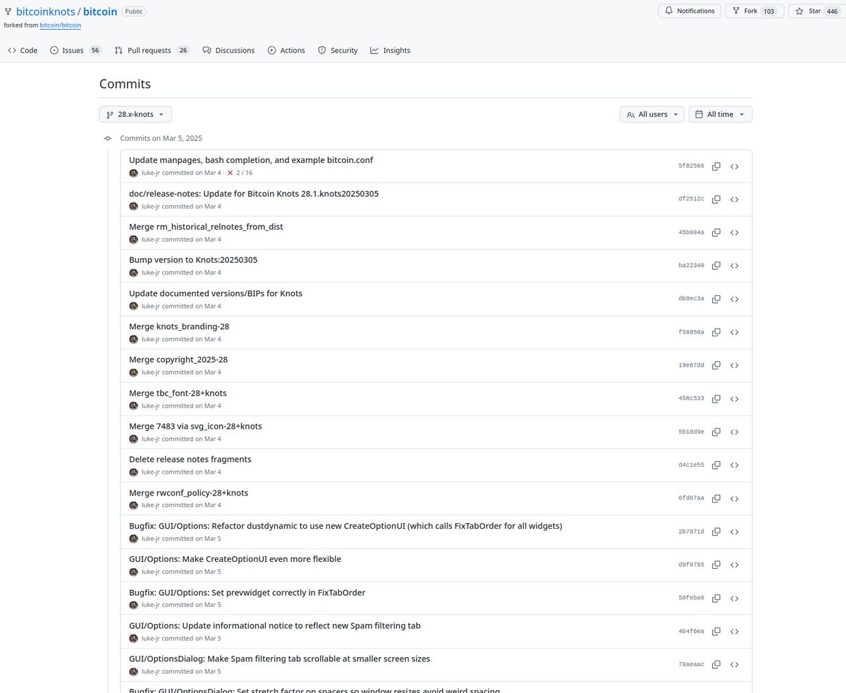Click failed checks status 2 / 16
846x693 pixels.
point(240,173)
